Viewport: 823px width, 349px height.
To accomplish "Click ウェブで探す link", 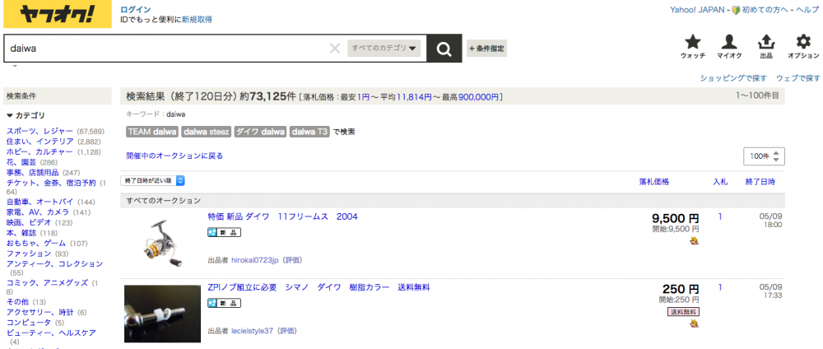I will [x=797, y=78].
